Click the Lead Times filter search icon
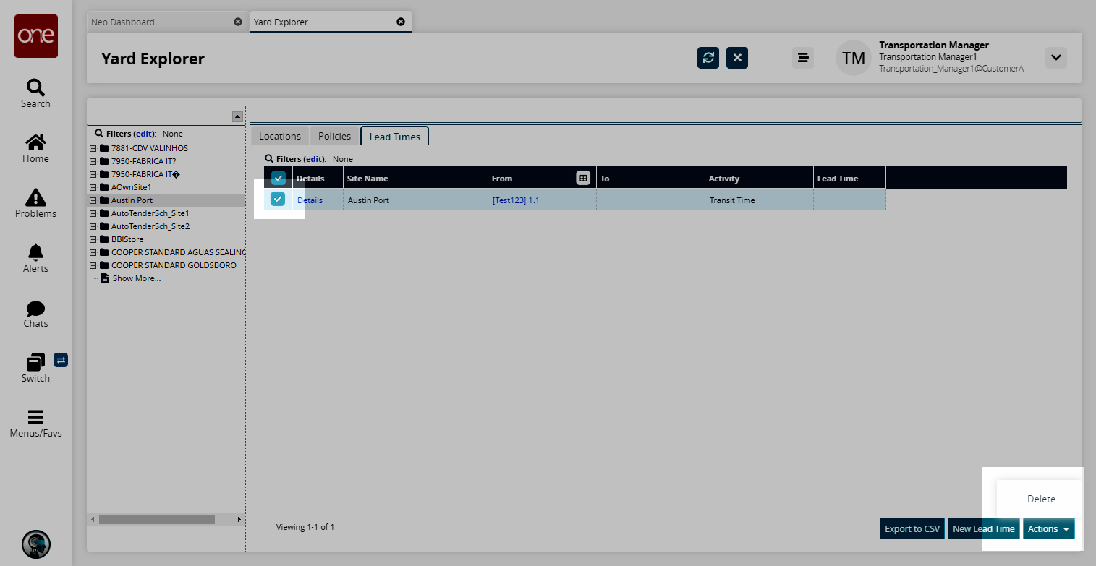 click(269, 159)
